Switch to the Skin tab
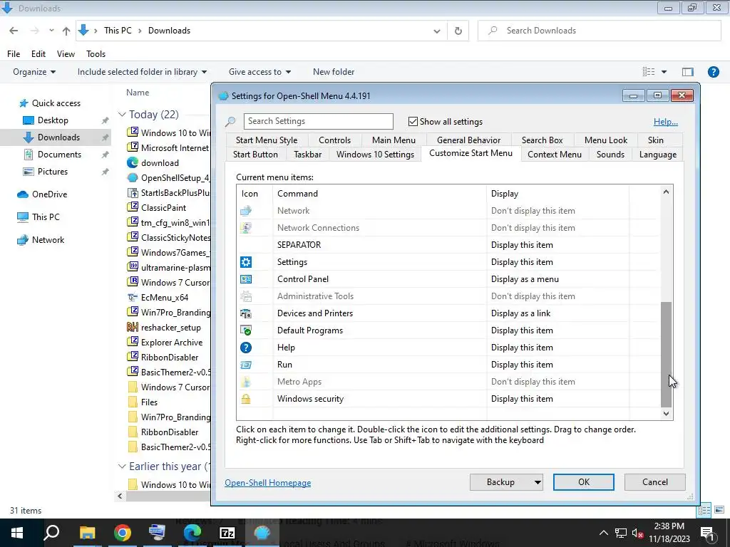Viewport: 730px width, 547px height. tap(656, 140)
